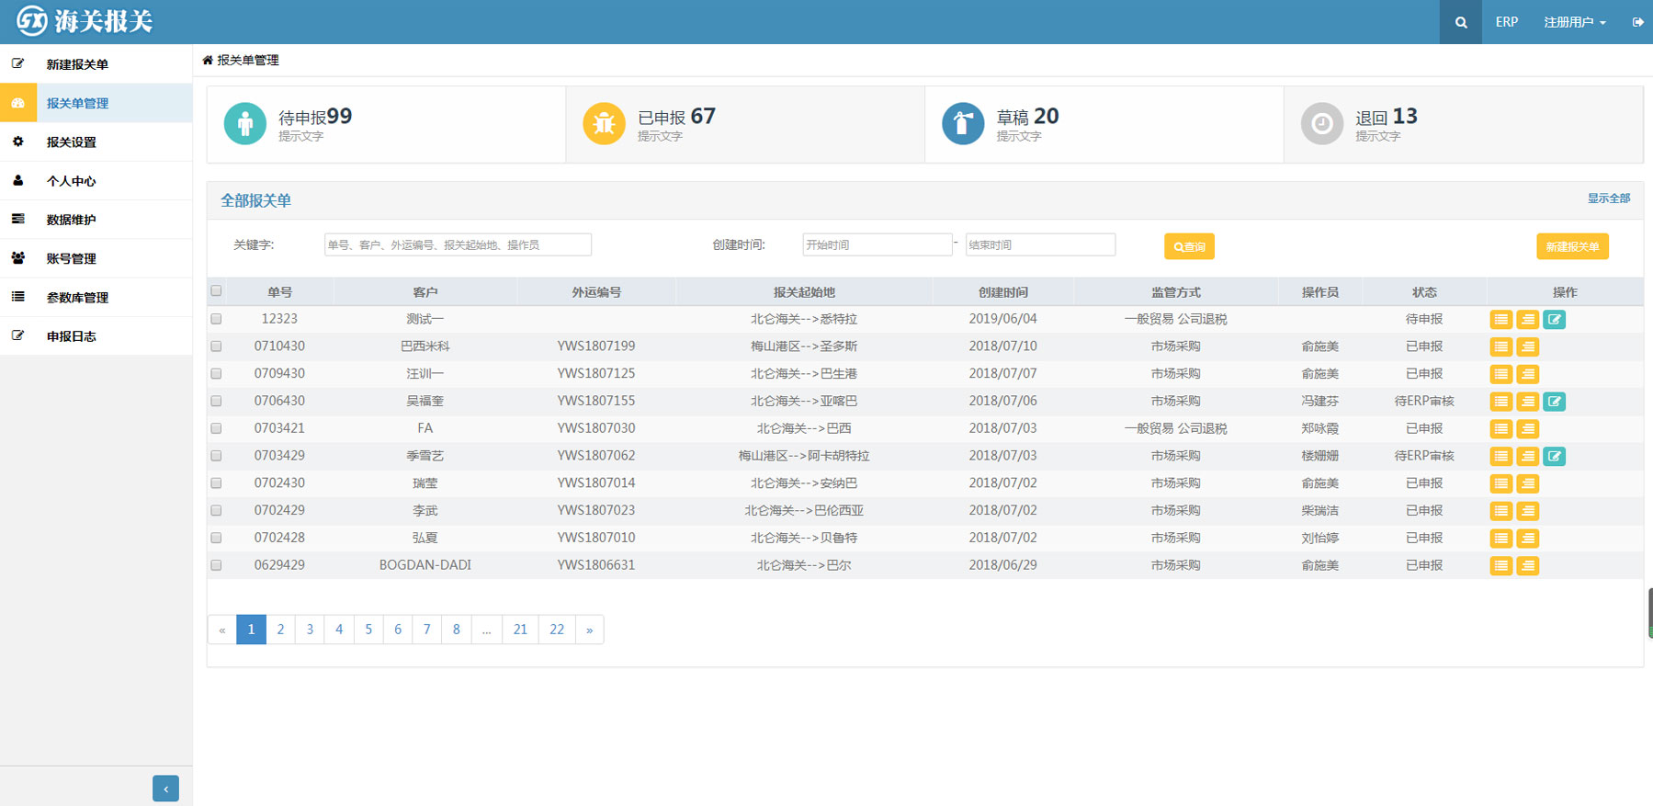The height and width of the screenshot is (806, 1653).
Task: Click the edit icon for order 0706430
Action: (x=1554, y=402)
